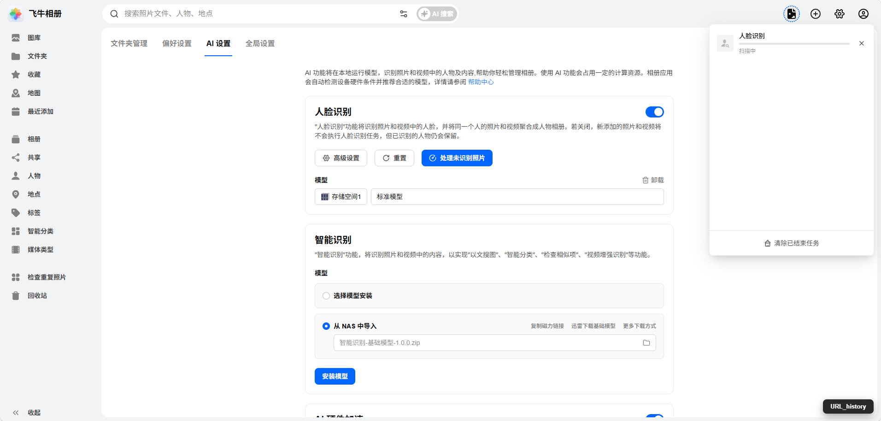The height and width of the screenshot is (421, 881).
Task: Open the user account profile icon
Action: (x=863, y=14)
